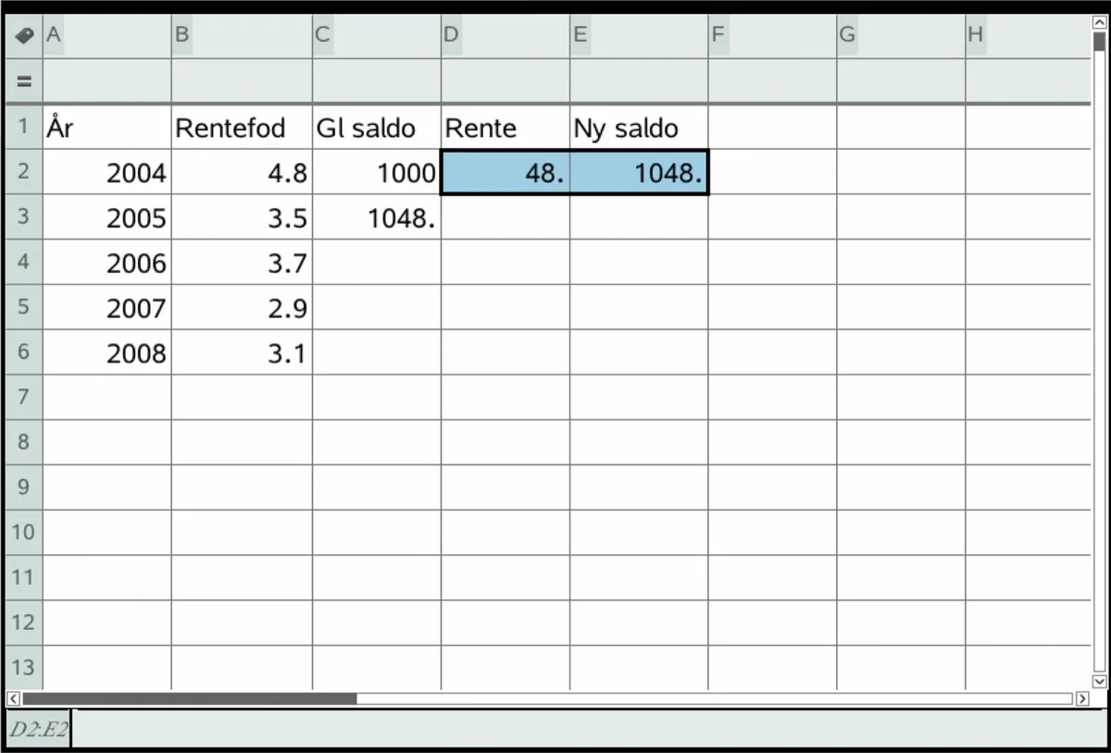Screen dimensions: 1111x753
Task: Click the interest rate value 3.7
Action: [242, 263]
